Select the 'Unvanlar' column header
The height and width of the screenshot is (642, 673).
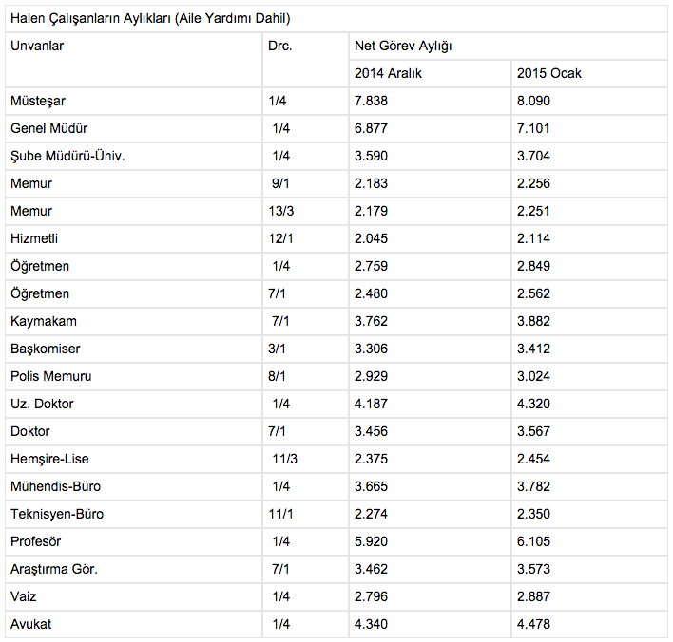[x=37, y=46]
